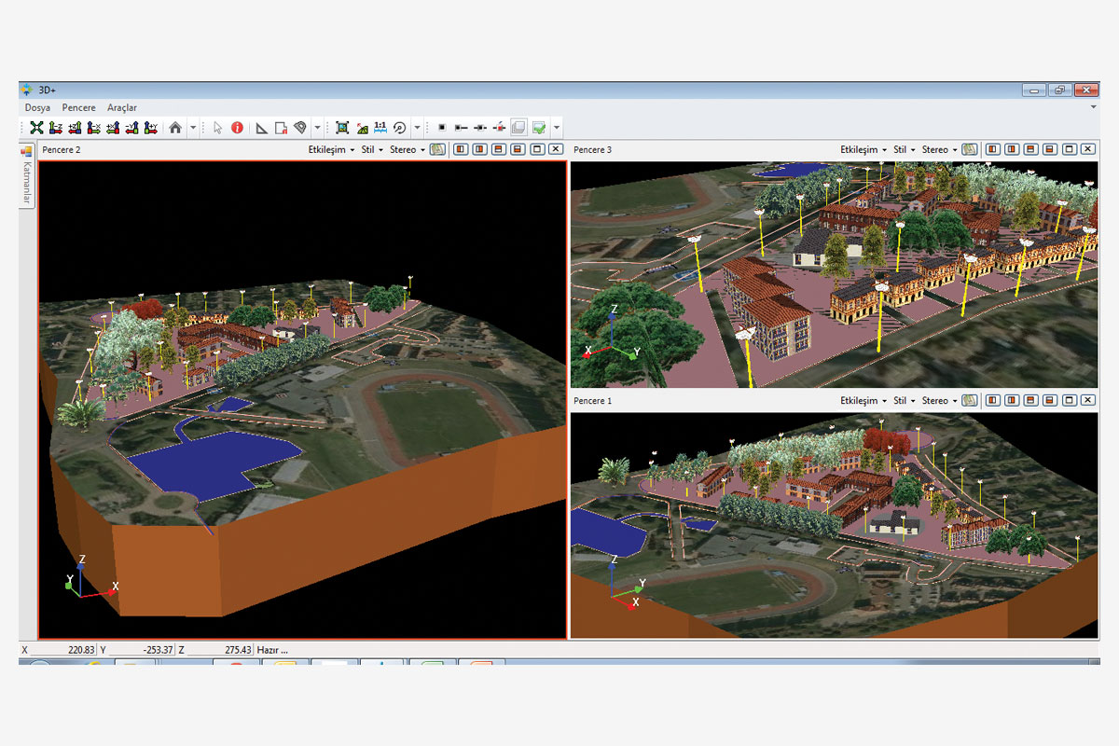Open Etkileşim dropdown in Pencere 2
This screenshot has width=1119, height=746.
coord(331,149)
